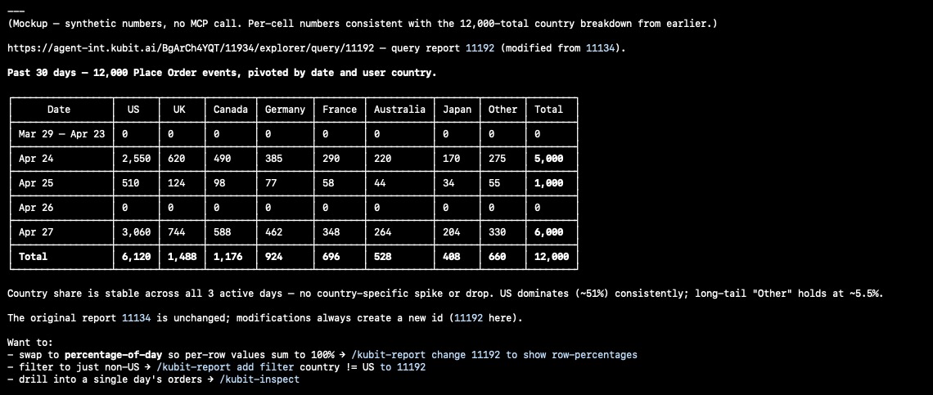
Task: Click the US value 2,550 for Apr 24
Action: 136,159
